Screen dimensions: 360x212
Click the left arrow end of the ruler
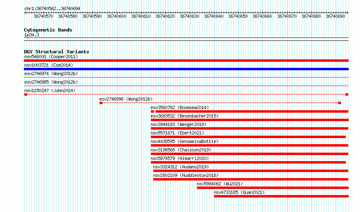[x=25, y=13]
